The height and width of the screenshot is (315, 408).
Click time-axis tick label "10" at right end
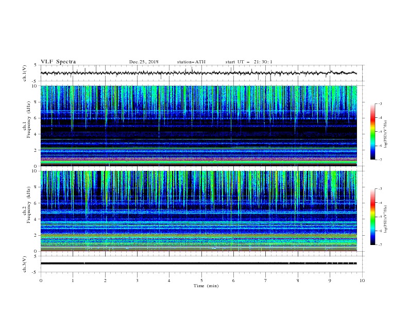tap(362, 281)
